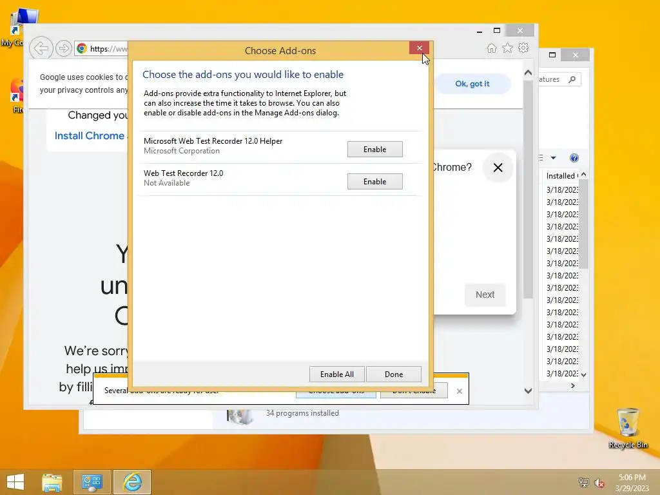Click Next in the Chrome survey popup
This screenshot has height=495, width=660.
click(485, 295)
